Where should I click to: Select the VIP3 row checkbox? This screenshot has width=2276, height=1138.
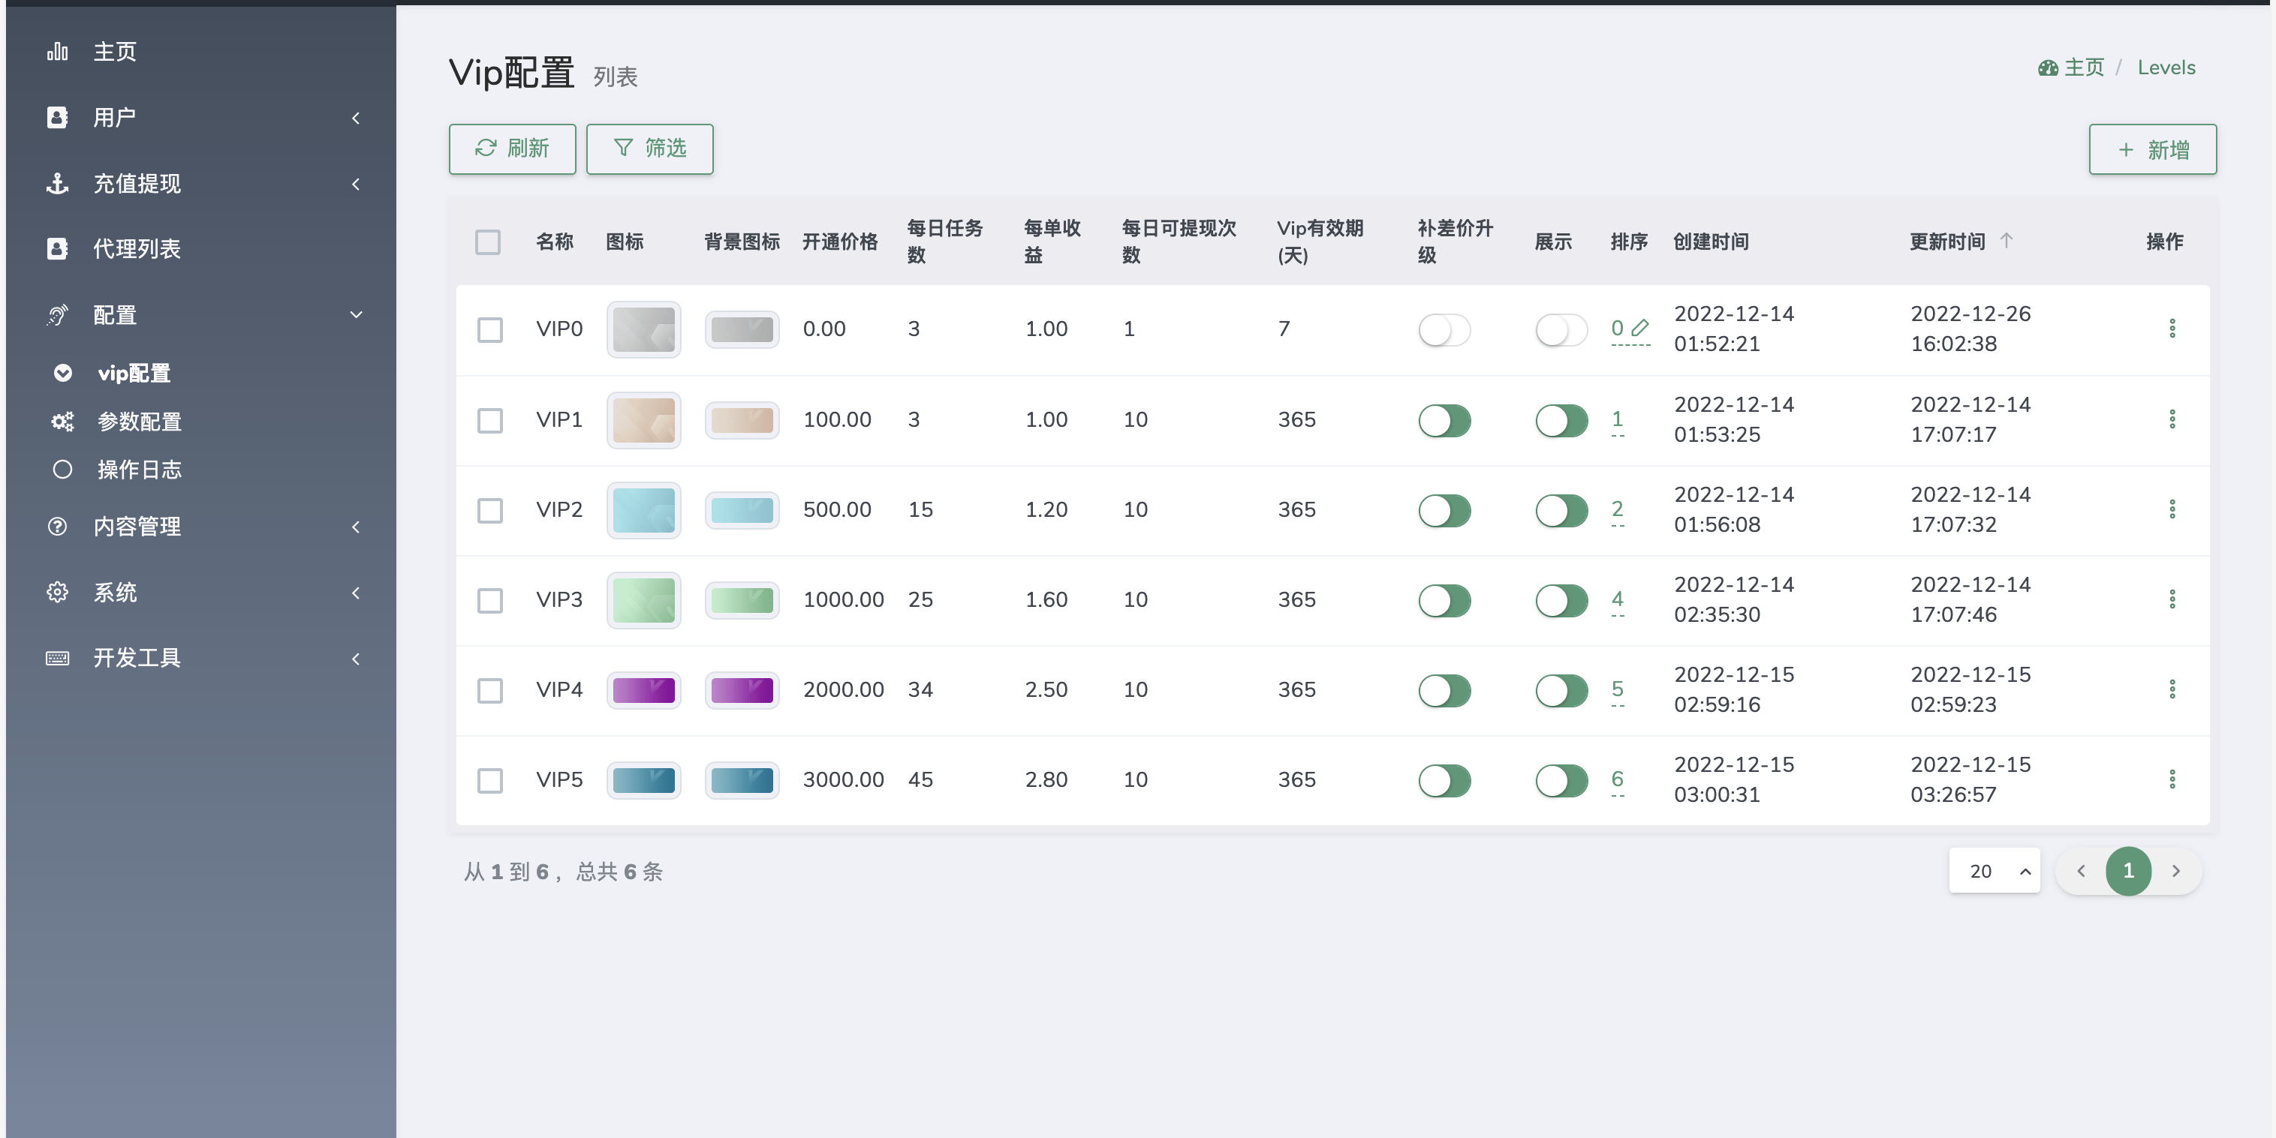[x=490, y=601]
